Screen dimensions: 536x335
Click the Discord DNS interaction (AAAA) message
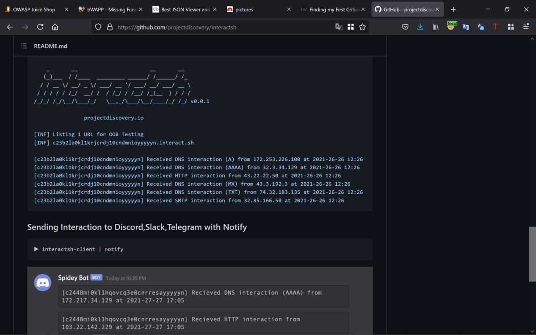204,297
